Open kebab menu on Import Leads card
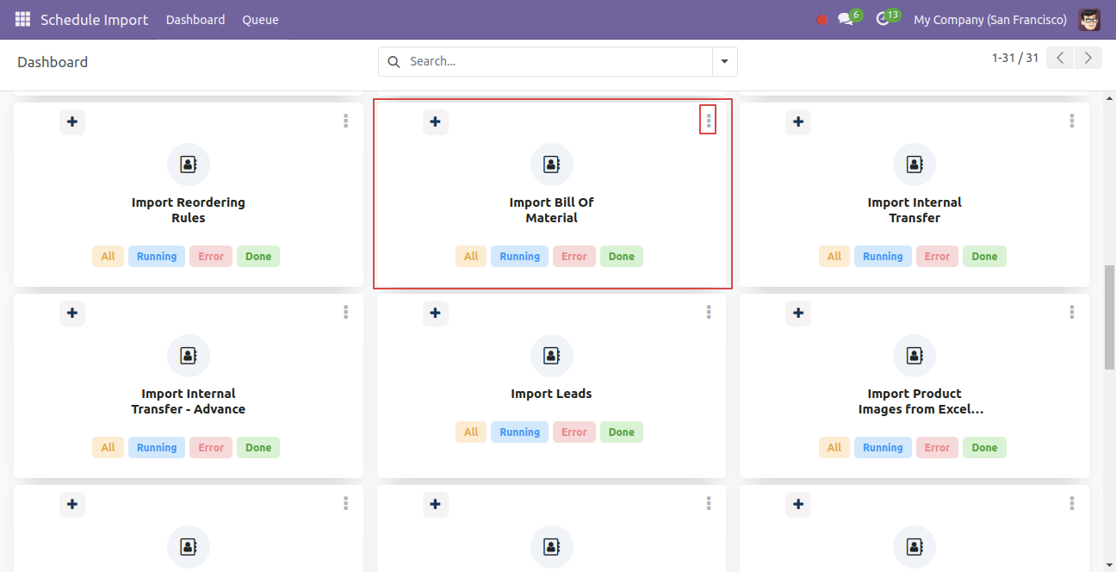Image resolution: width=1116 pixels, height=572 pixels. pos(709,313)
